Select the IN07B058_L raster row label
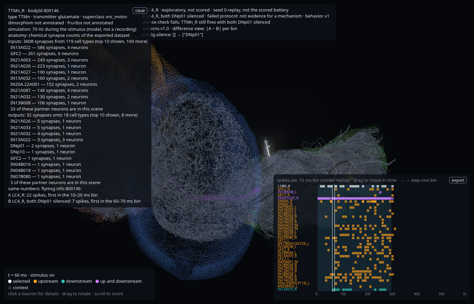474x304 pixels. [x=287, y=220]
